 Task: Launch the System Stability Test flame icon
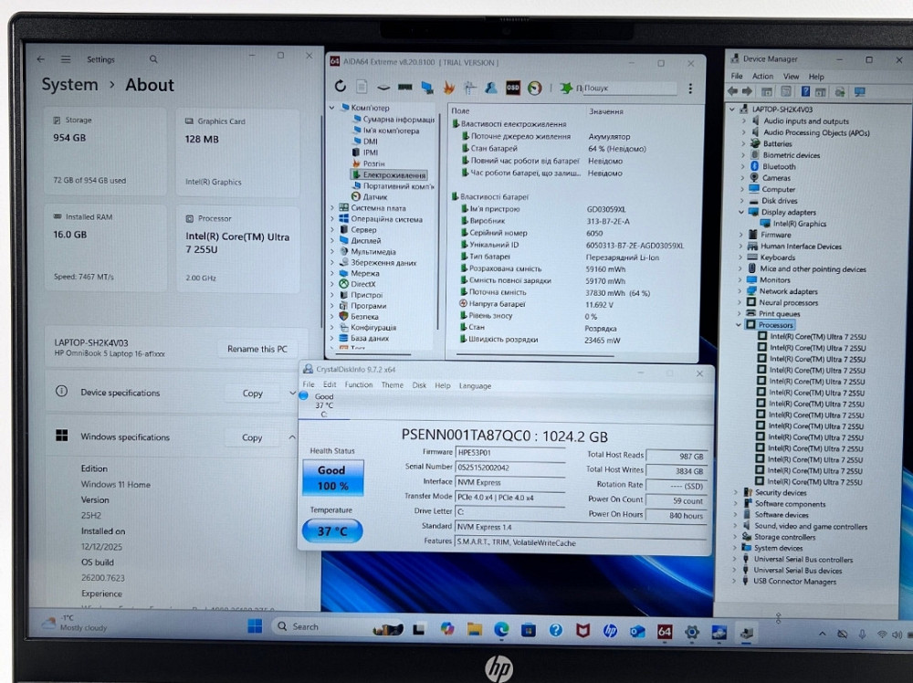446,89
